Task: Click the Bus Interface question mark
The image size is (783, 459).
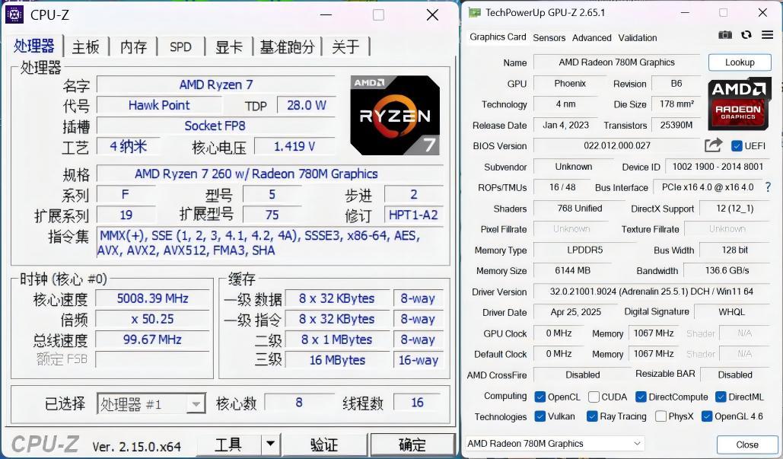Action: point(768,187)
